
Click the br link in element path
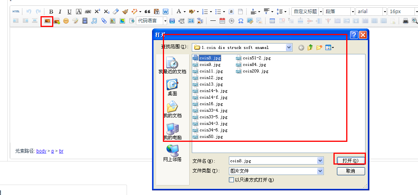tap(61, 151)
